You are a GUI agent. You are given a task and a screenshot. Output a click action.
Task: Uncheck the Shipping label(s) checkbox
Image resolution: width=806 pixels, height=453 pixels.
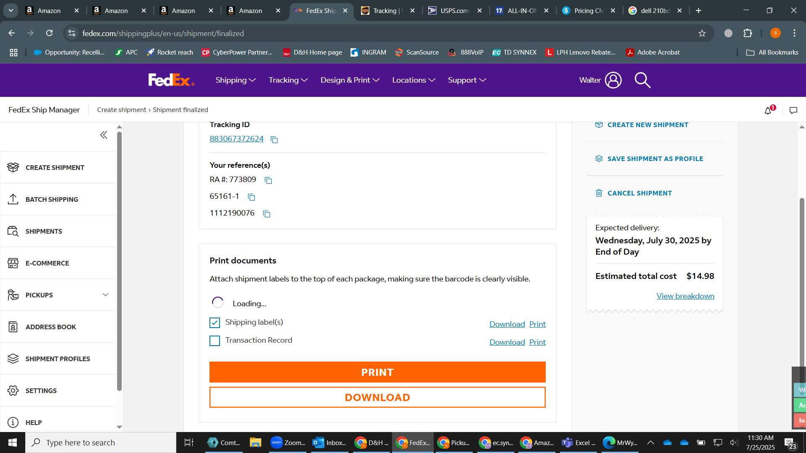(x=215, y=323)
